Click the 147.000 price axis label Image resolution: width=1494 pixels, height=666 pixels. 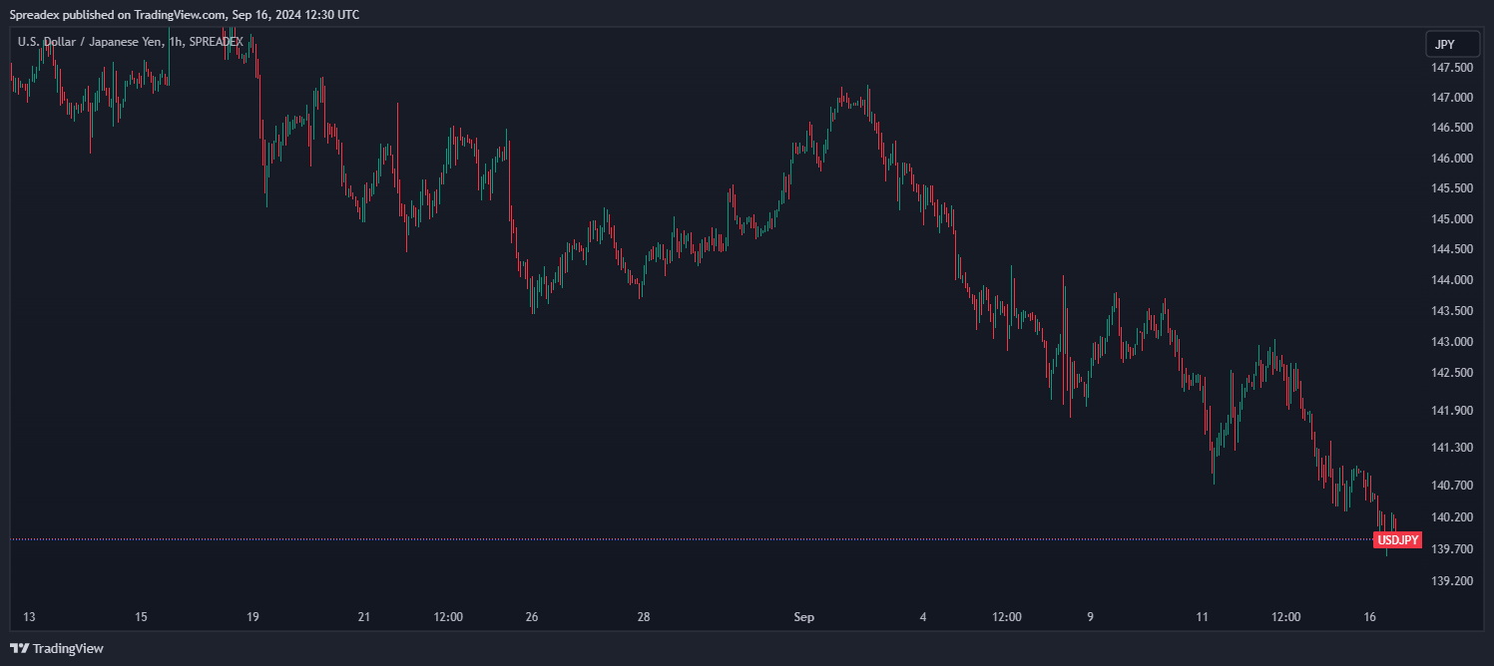(1452, 98)
